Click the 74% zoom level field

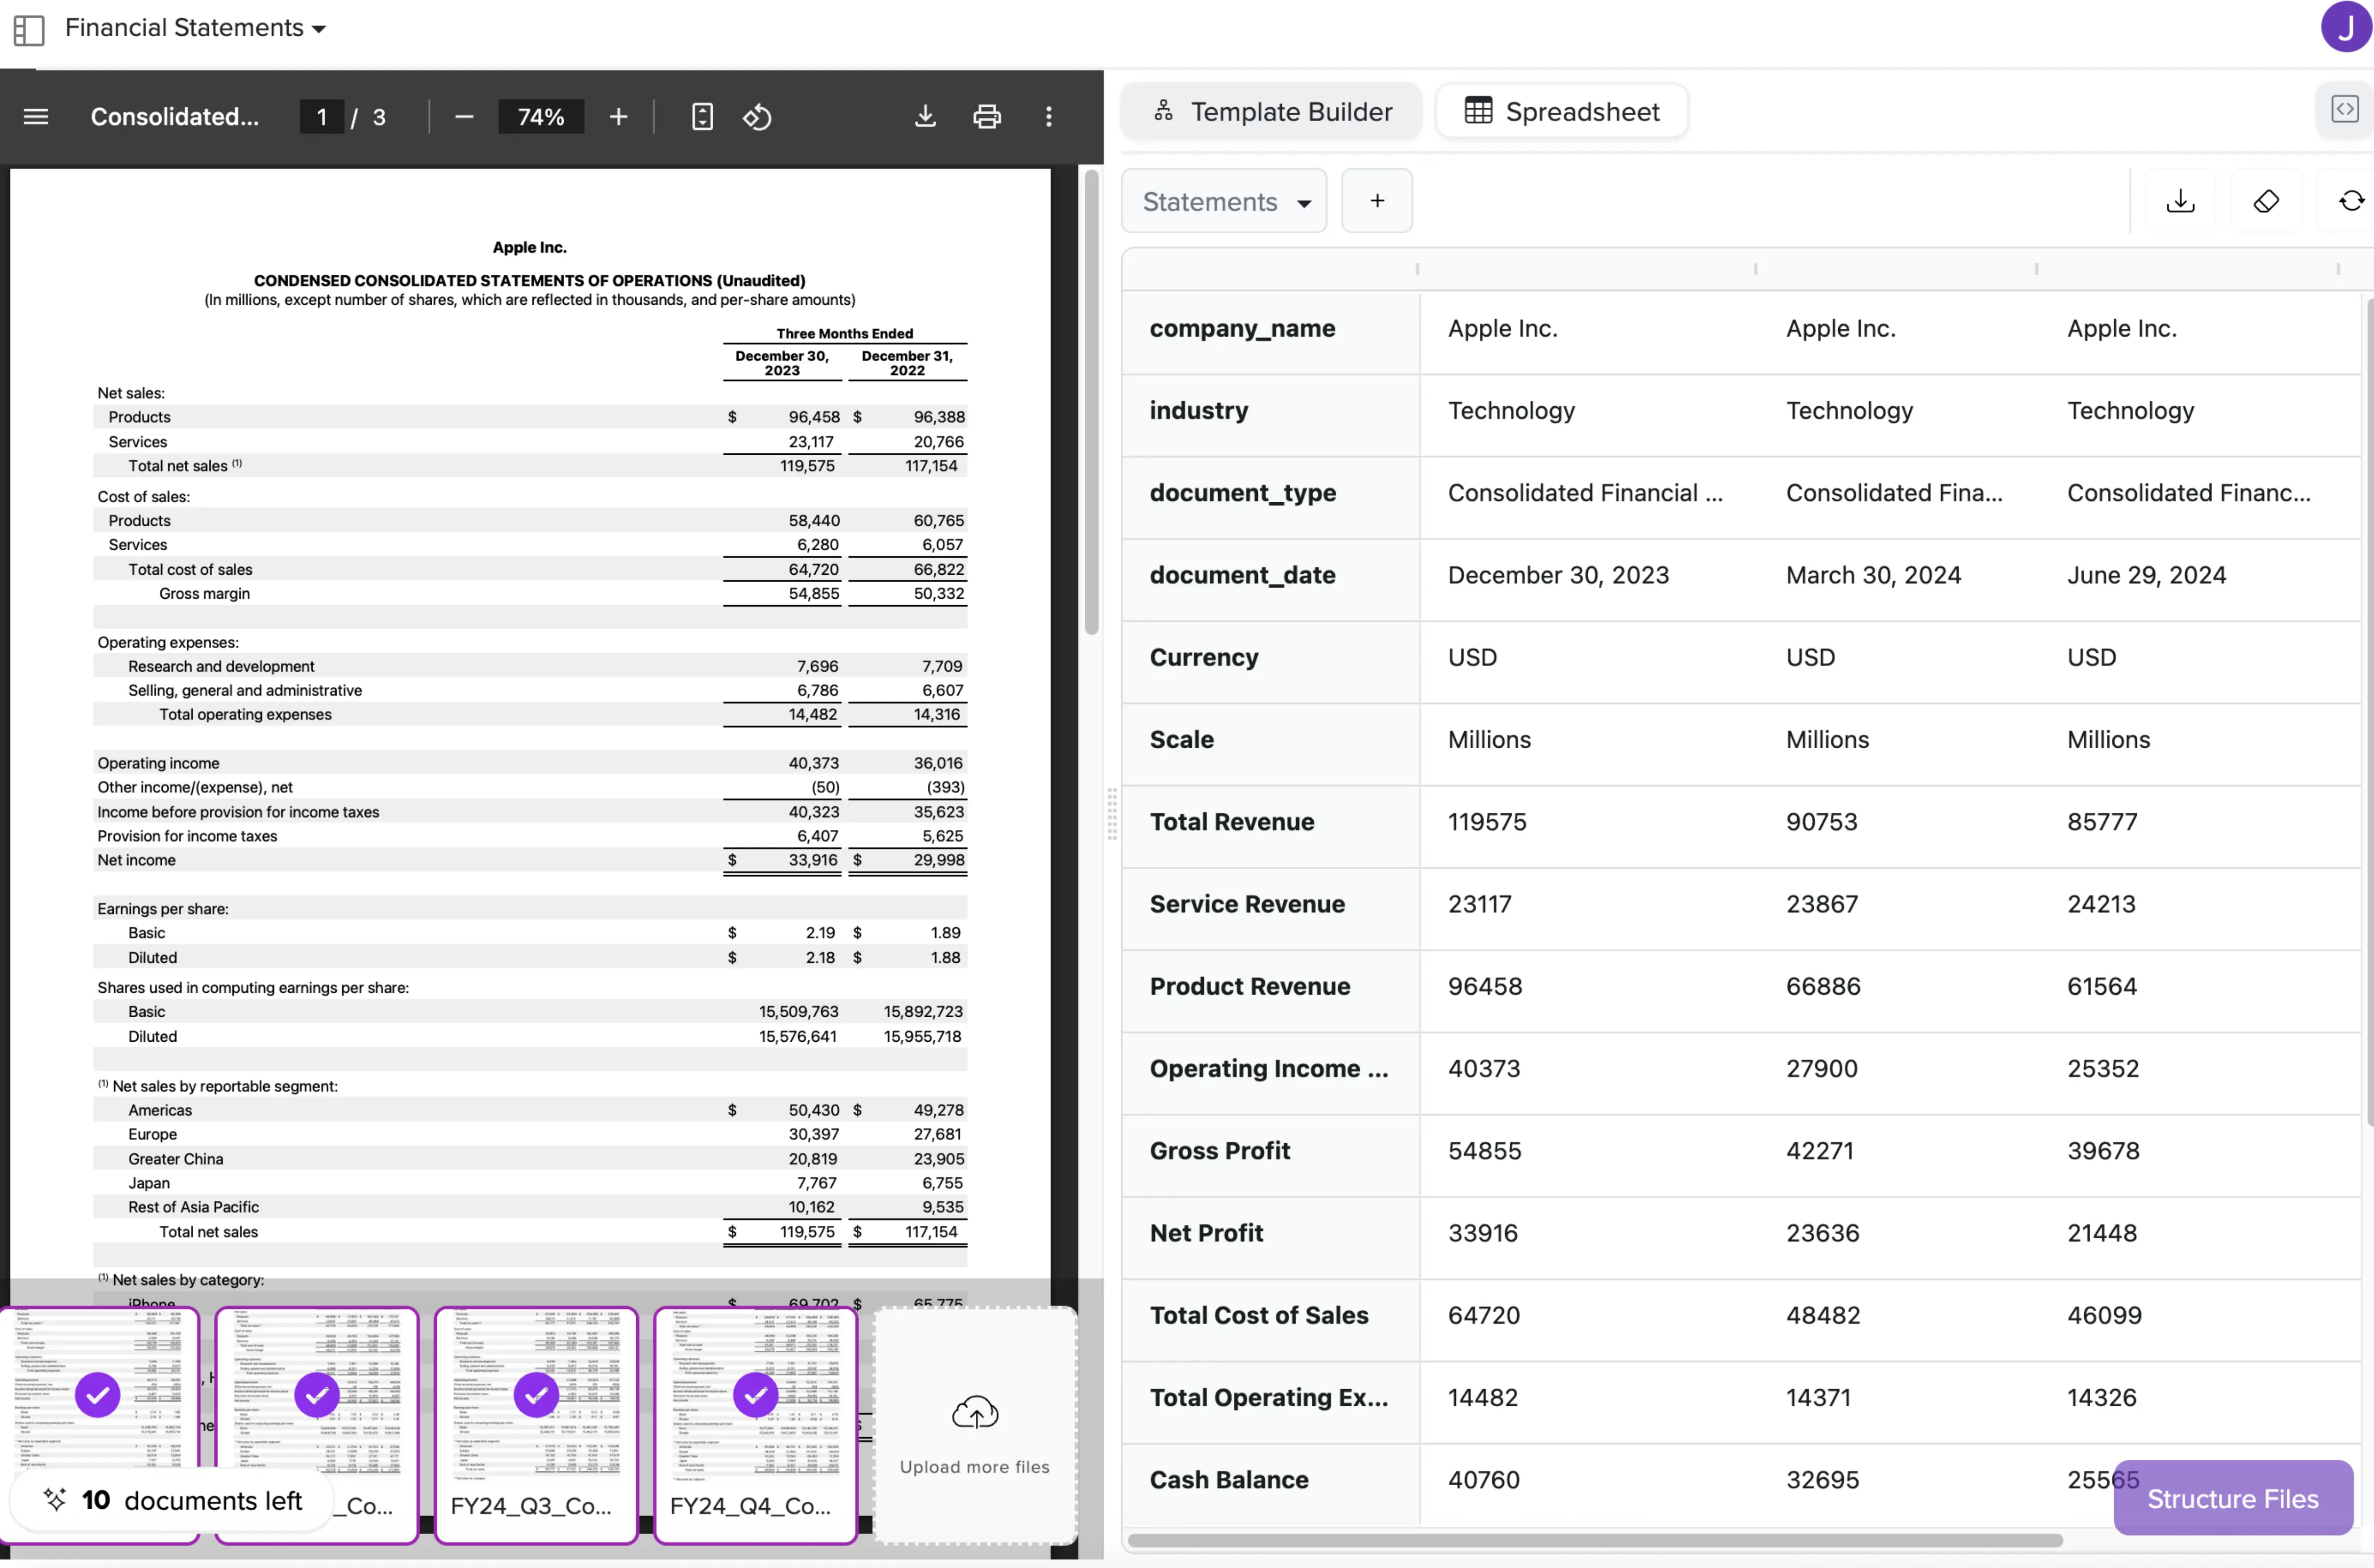541,117
